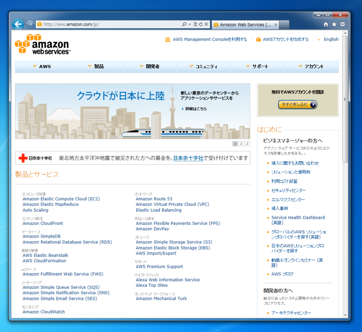Click the Amazon Web Services logo
The image size is (362, 332).
[x=43, y=44]
